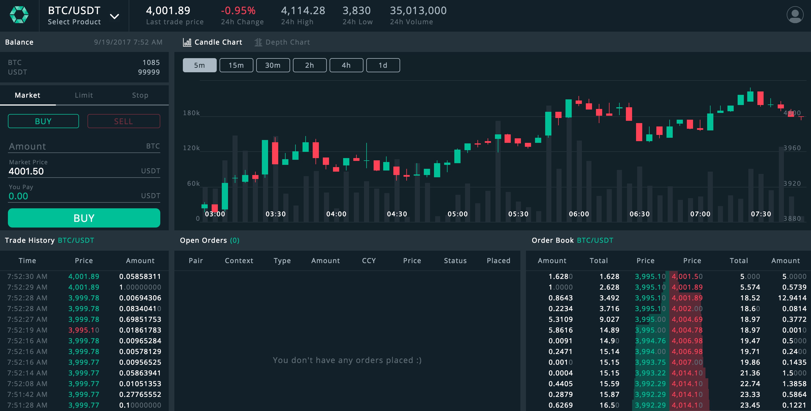Switch chart interval to 1d
The width and height of the screenshot is (811, 411).
click(x=383, y=65)
